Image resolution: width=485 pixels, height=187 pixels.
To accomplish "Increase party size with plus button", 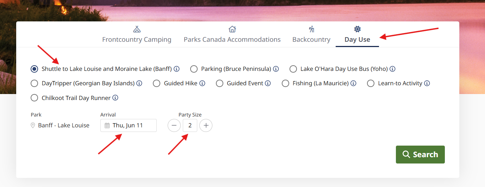I will (206, 126).
